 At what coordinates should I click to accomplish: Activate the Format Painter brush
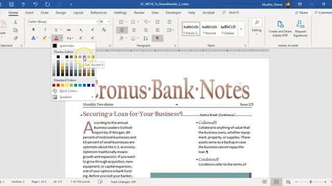point(15,38)
